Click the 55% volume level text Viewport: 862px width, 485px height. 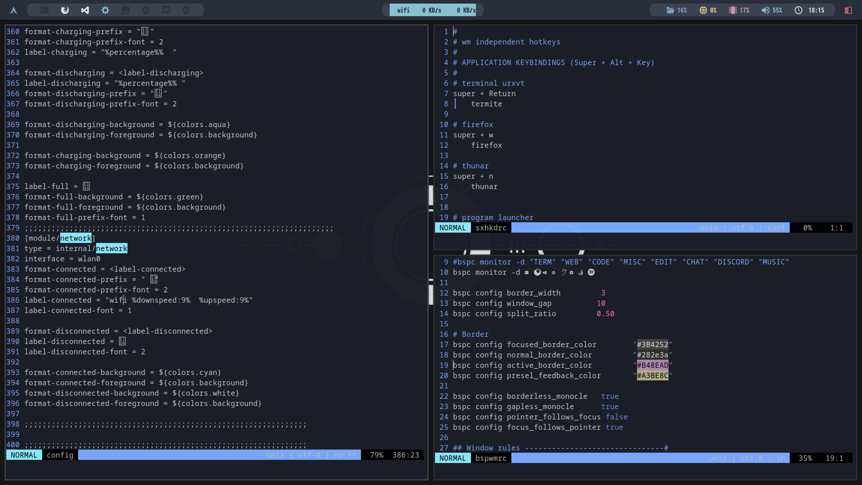[x=777, y=10]
